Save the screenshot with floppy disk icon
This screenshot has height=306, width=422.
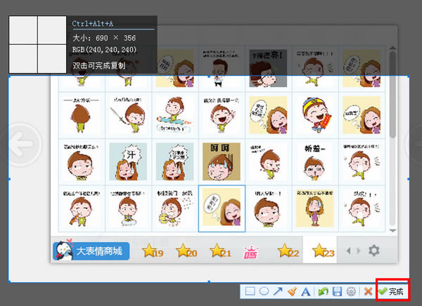(337, 292)
